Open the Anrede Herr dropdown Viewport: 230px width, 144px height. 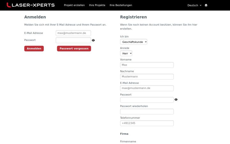126,53
